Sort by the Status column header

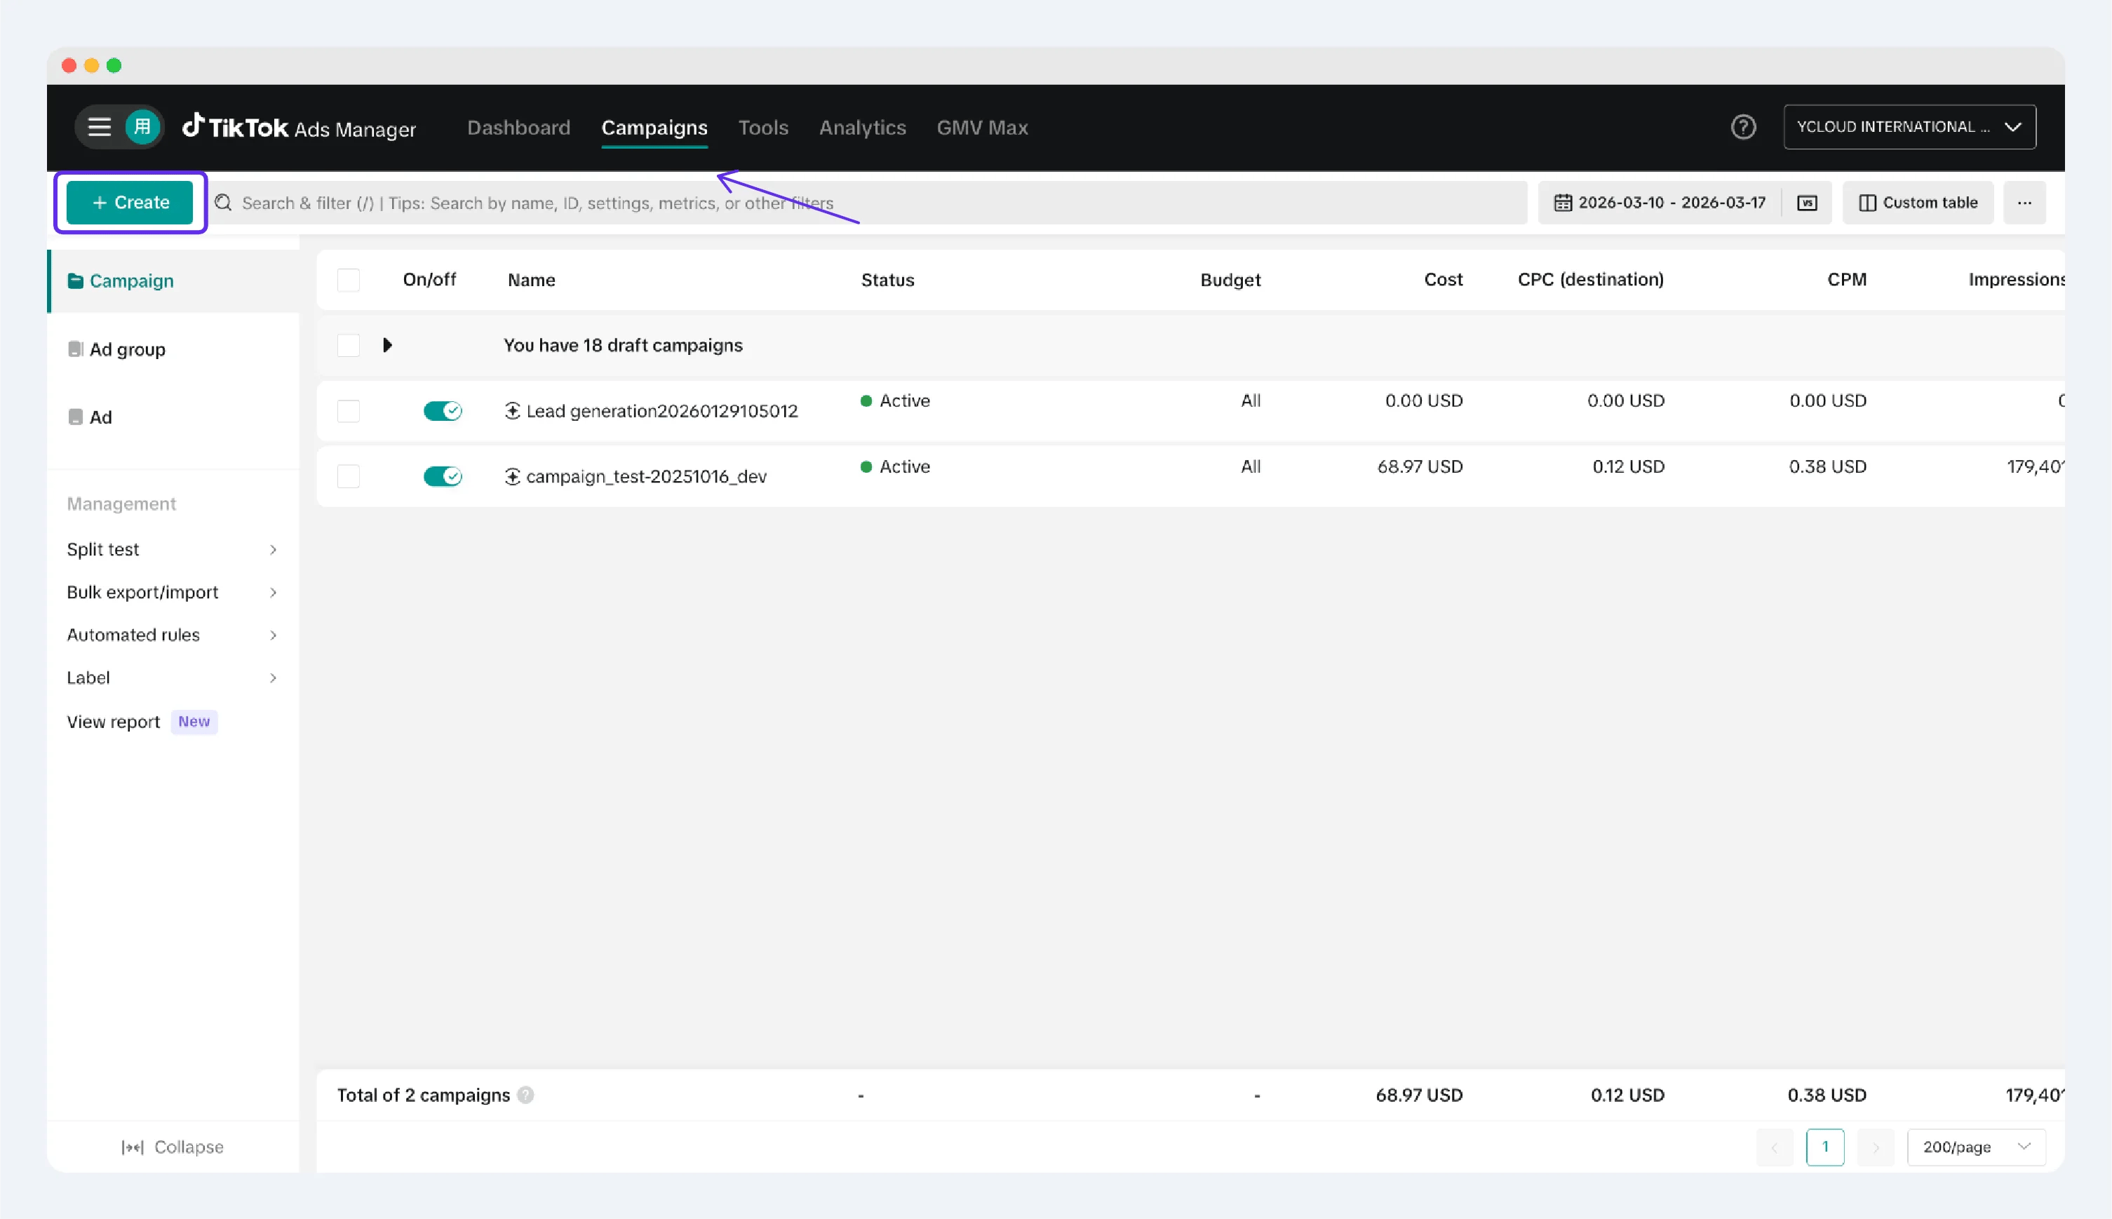(887, 280)
